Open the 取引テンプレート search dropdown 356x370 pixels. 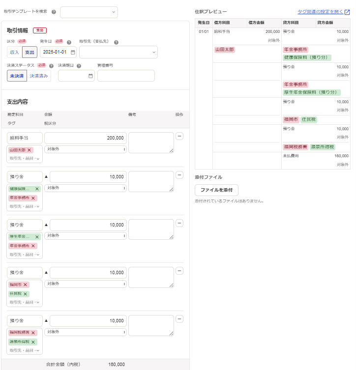89,12
